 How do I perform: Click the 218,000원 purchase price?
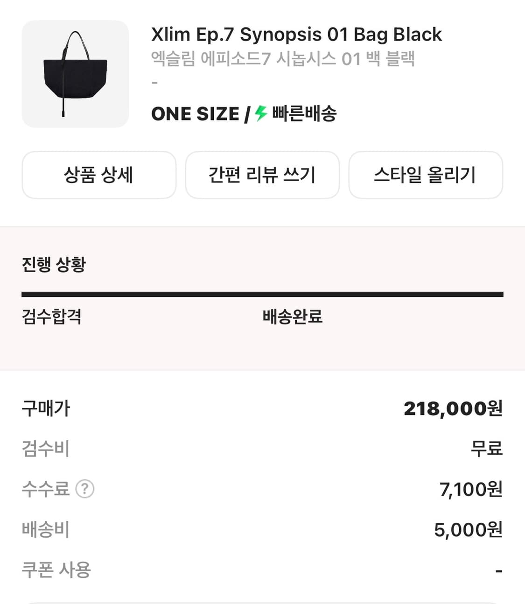(x=453, y=408)
